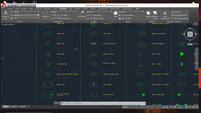201x113 pixels.
Task: Toggle grid display in status bar
Action: point(130,107)
